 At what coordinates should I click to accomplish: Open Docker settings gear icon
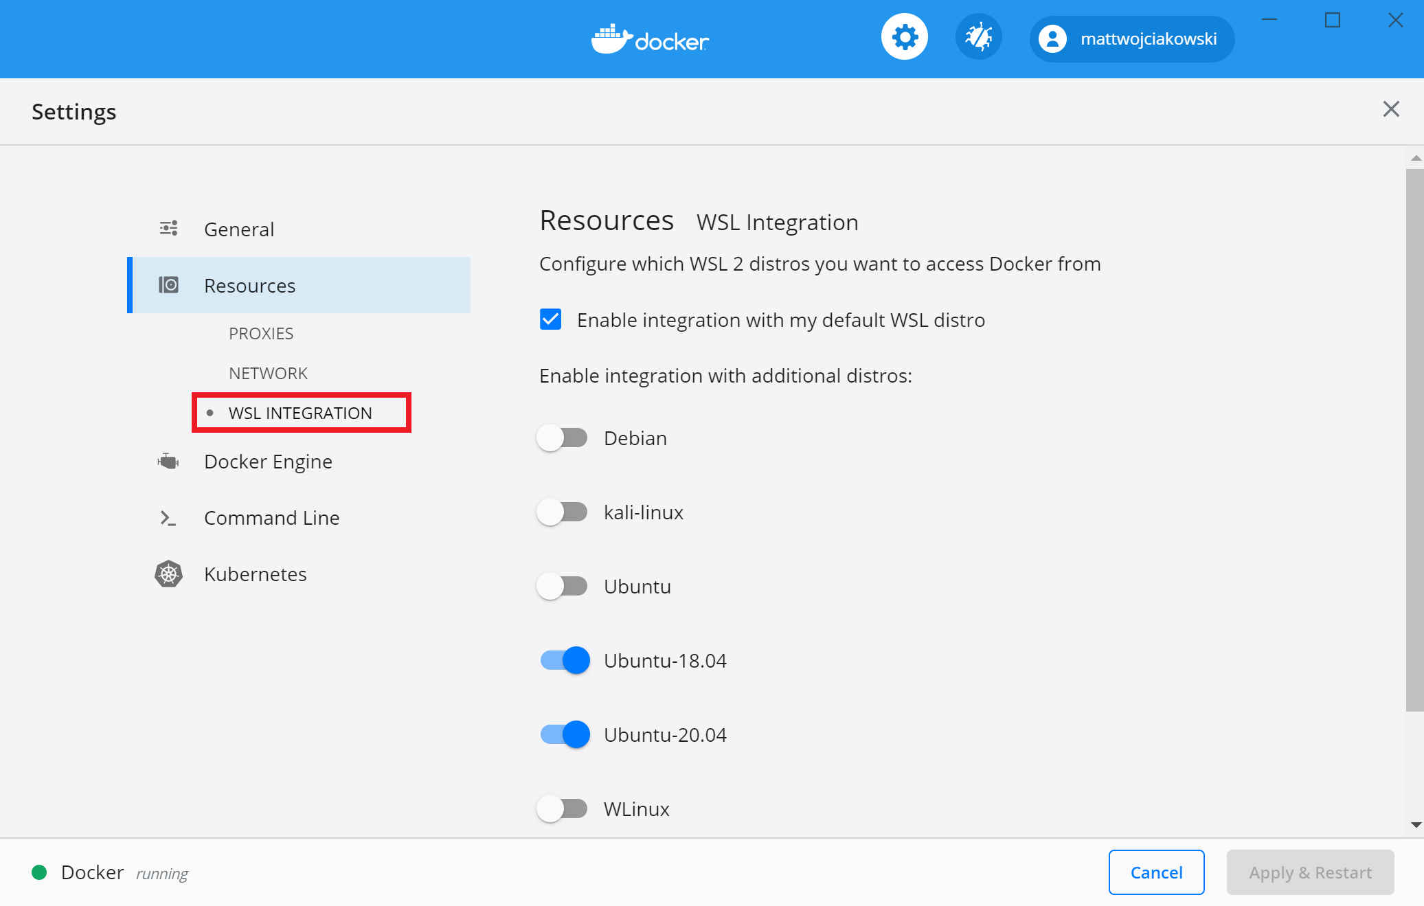point(903,39)
